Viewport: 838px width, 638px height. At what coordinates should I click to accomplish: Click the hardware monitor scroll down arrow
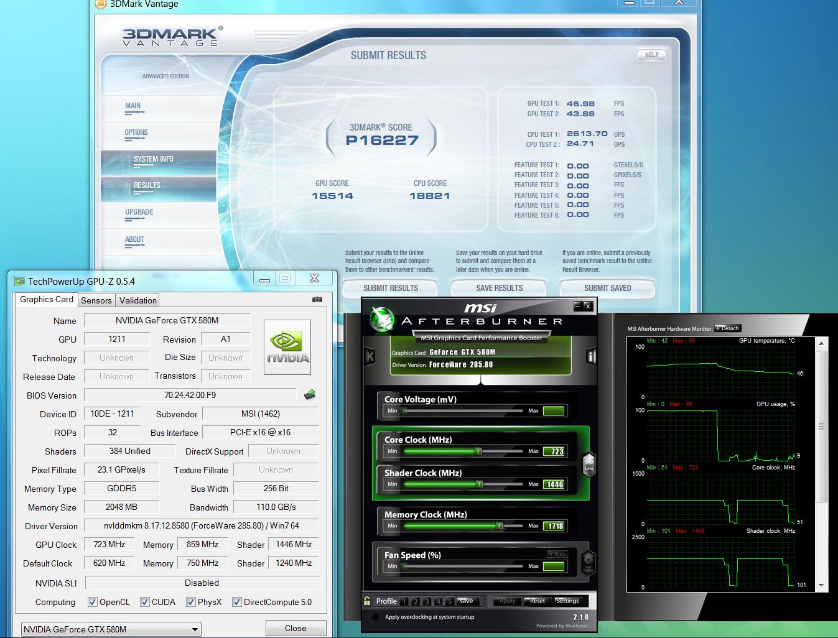(821, 585)
